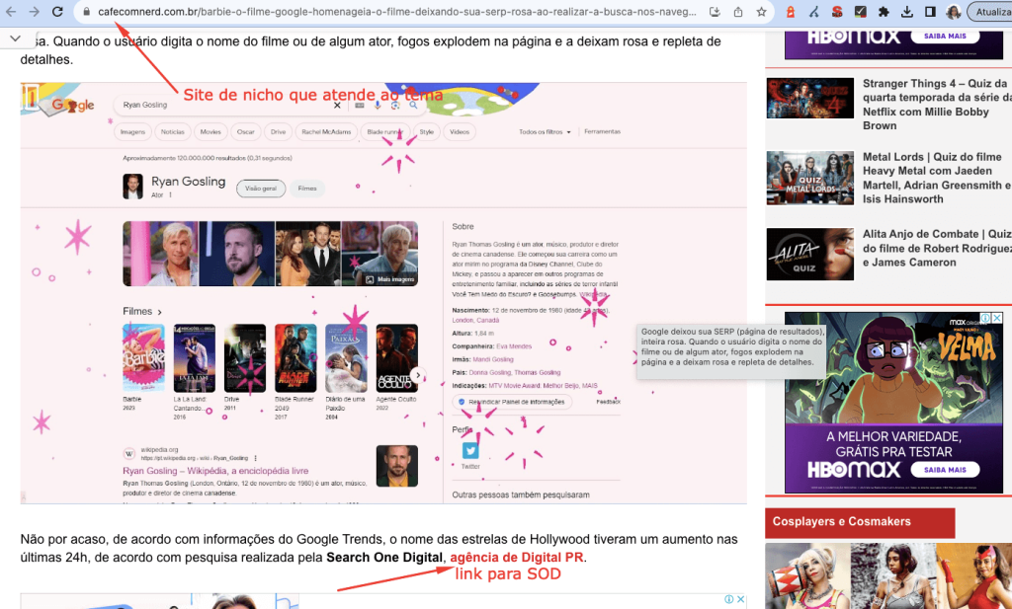Open the blue branching extension icon
This screenshot has height=609, width=1012.
pos(814,12)
